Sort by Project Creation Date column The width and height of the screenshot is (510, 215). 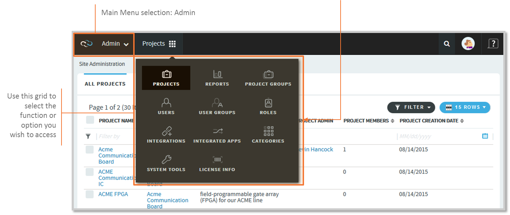tap(432, 121)
